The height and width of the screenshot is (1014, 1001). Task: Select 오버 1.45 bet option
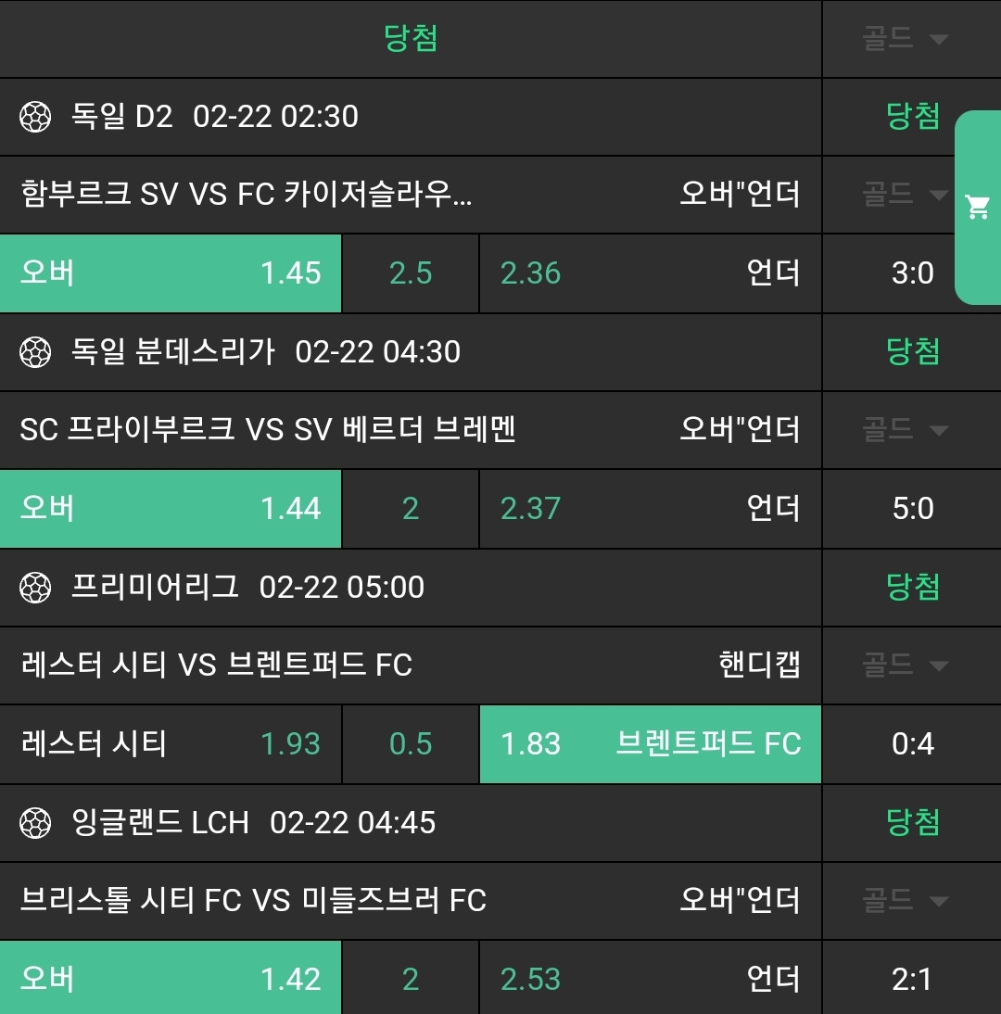[x=171, y=273]
